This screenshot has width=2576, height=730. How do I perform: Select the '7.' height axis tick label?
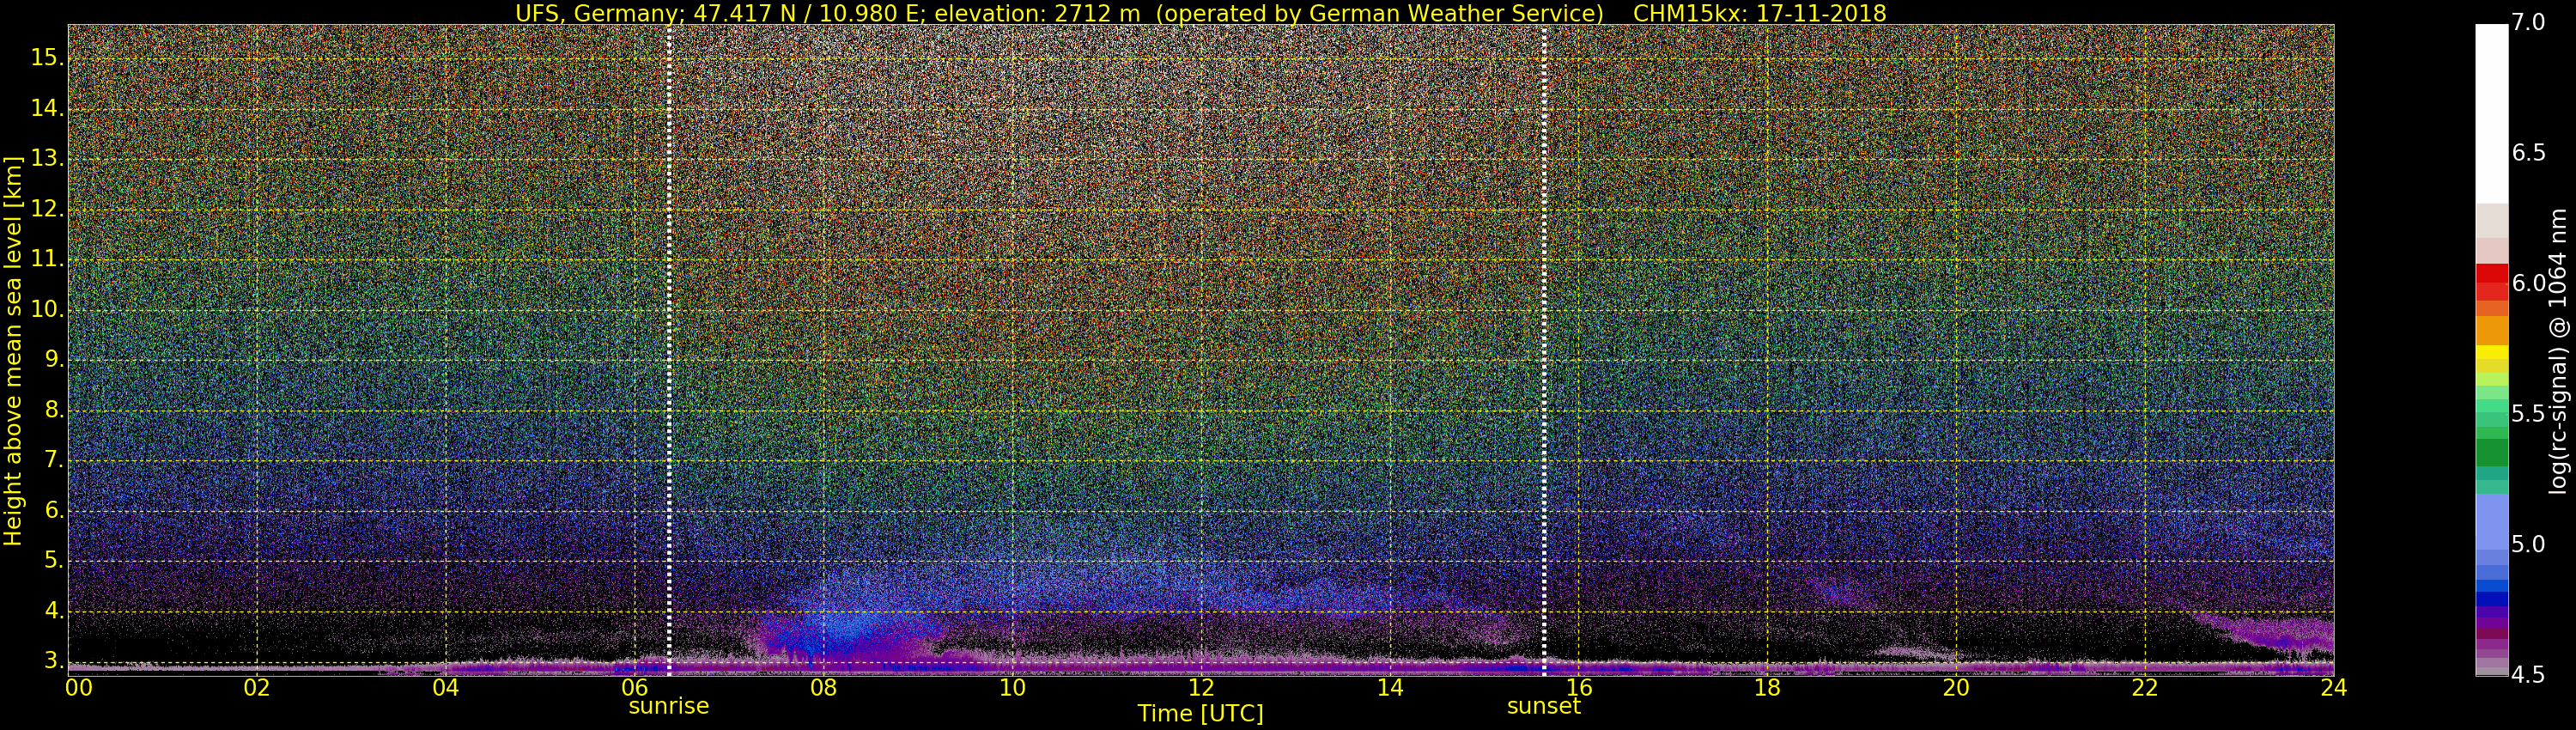[52, 461]
